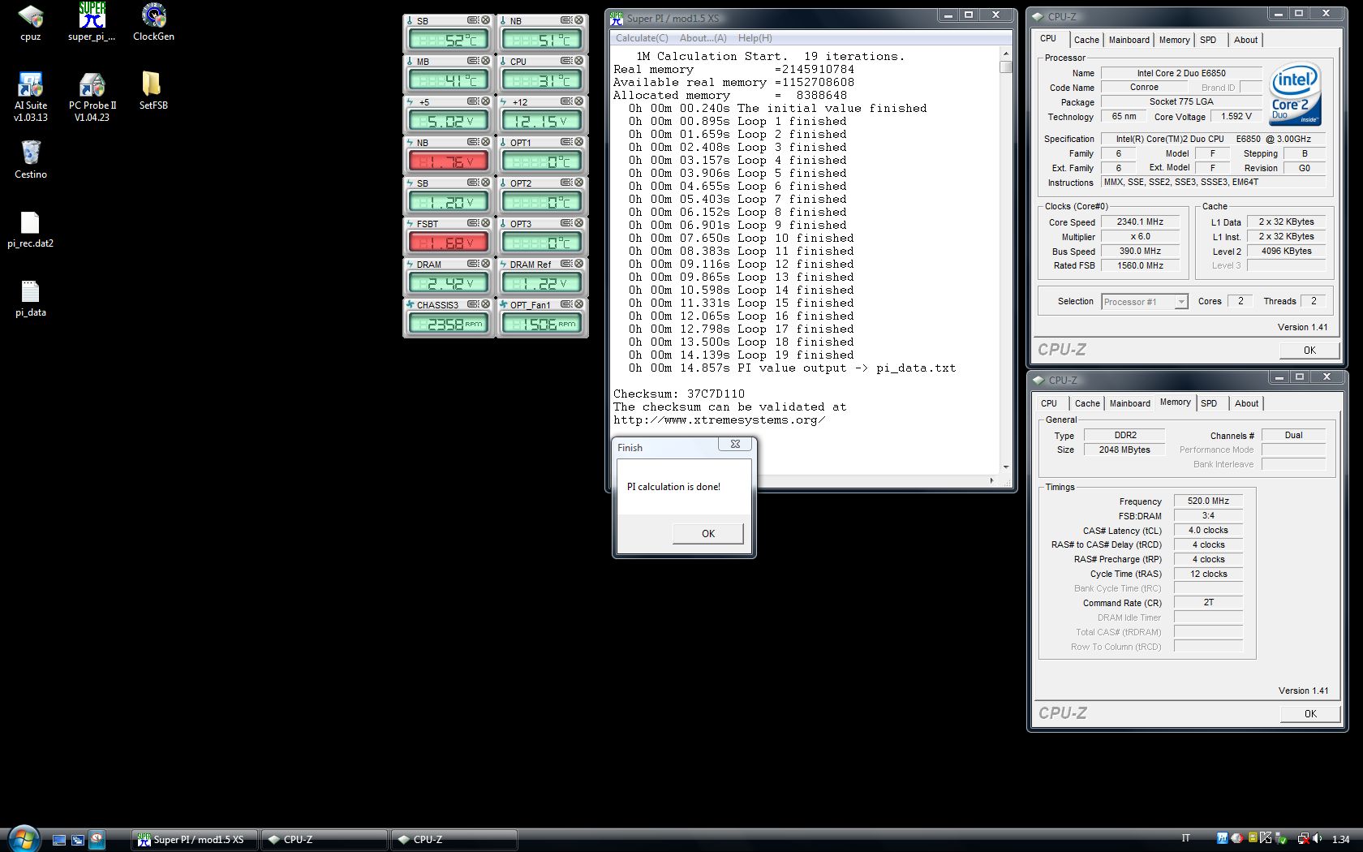
Task: Click the settings icon on CPU temperature widget
Action: tap(567, 61)
